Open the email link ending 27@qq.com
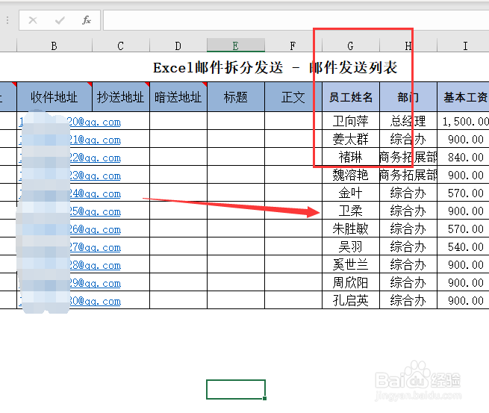 tap(94, 248)
